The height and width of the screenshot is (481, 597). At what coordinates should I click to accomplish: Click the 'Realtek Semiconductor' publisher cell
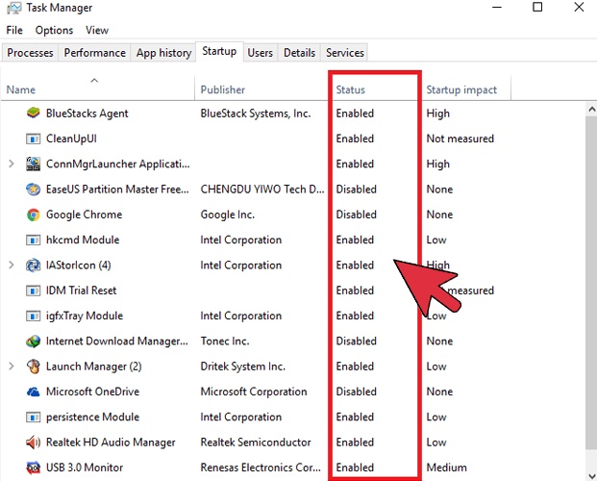click(x=256, y=443)
